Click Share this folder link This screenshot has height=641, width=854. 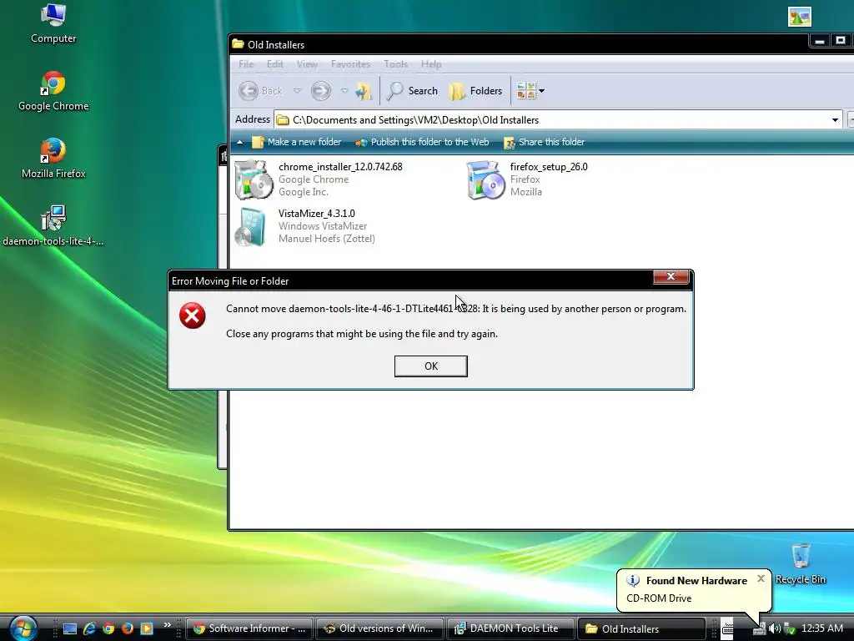click(544, 142)
